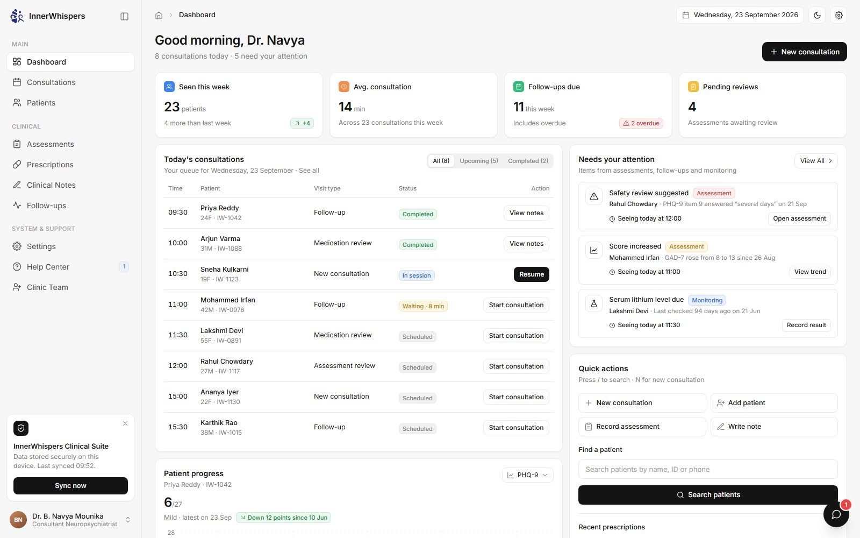Start consultation for Rahul Chowdary
The image size is (860, 538).
click(x=516, y=366)
